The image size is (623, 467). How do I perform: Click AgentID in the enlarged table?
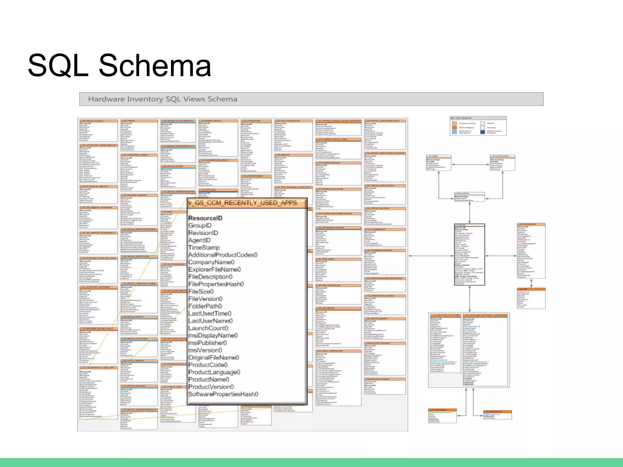(199, 240)
